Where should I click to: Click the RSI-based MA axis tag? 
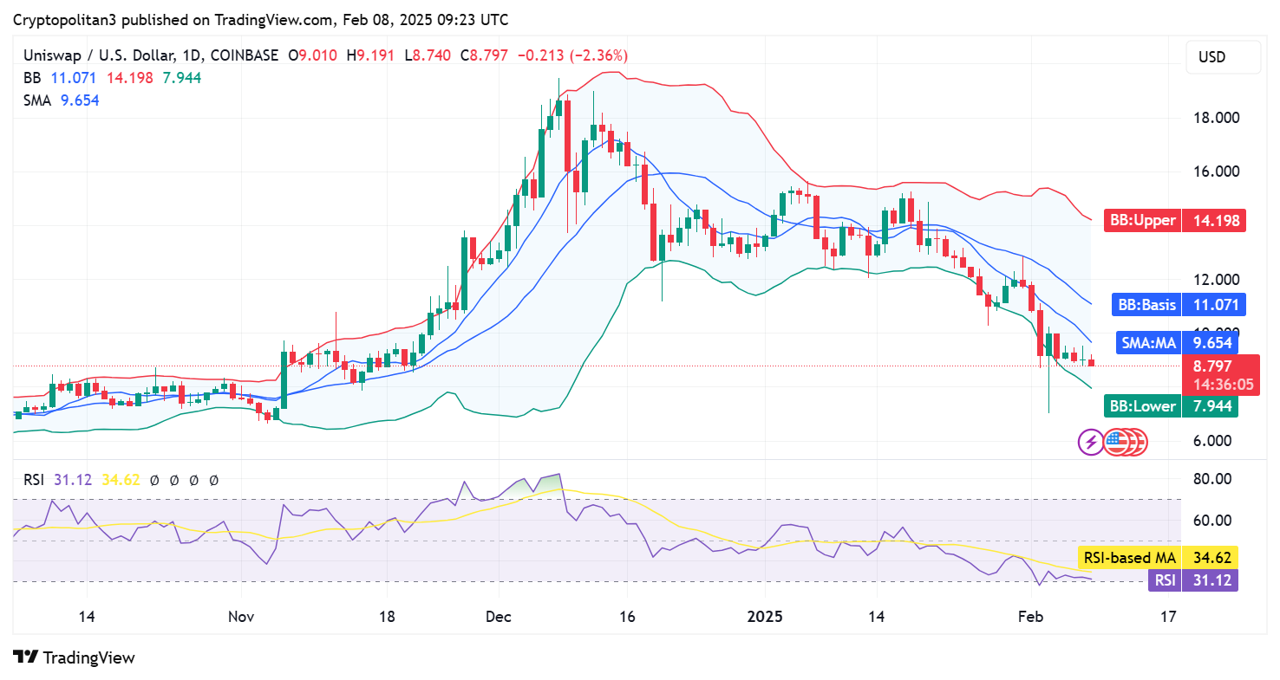pyautogui.click(x=1158, y=557)
